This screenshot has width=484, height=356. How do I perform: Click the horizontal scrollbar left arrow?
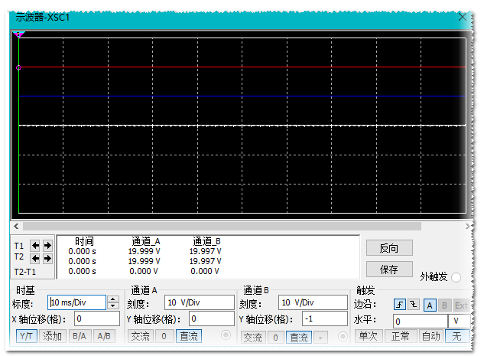16,227
